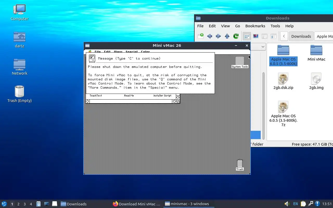
Task: Select Apple Mac OS 6.0.5 .7z archive
Action: 283,114
